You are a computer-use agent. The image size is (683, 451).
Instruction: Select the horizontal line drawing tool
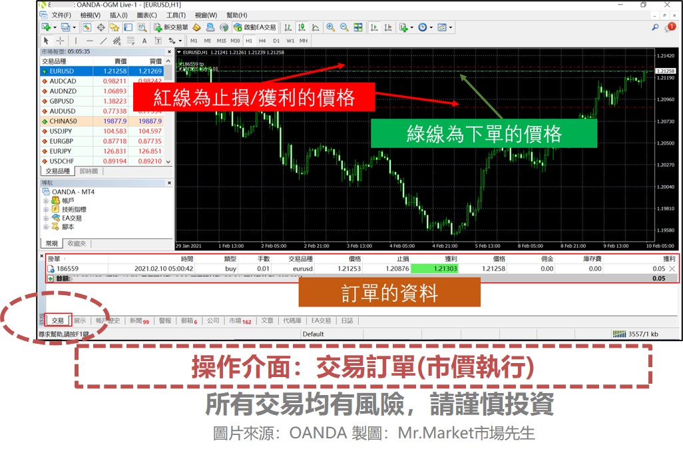(90, 41)
